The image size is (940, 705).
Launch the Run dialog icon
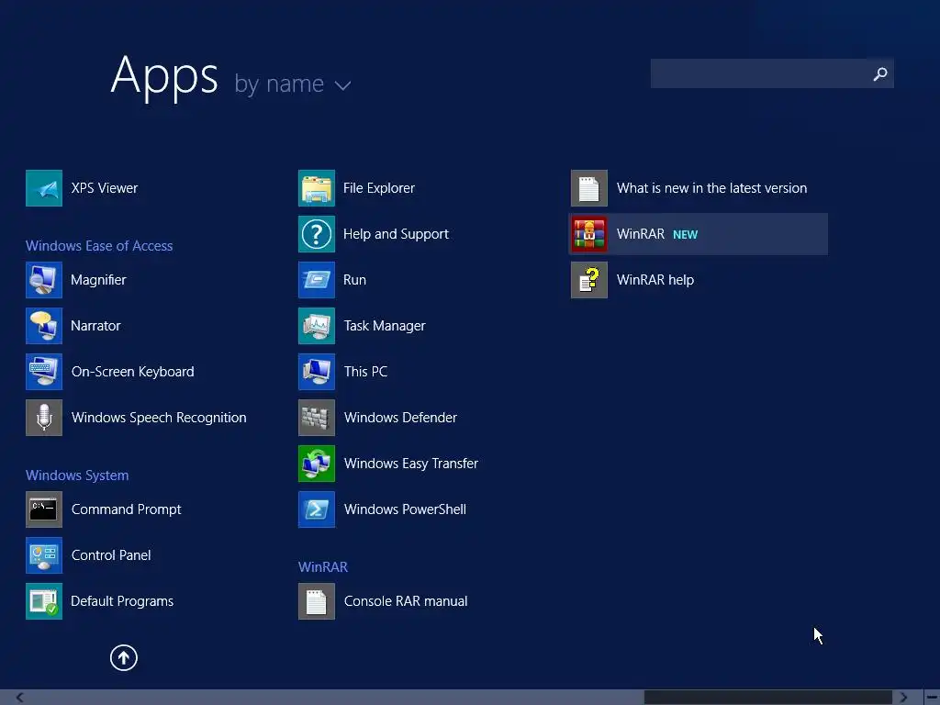(x=317, y=280)
